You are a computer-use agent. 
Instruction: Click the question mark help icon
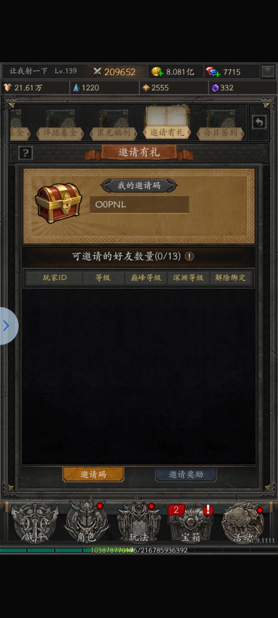tap(25, 153)
